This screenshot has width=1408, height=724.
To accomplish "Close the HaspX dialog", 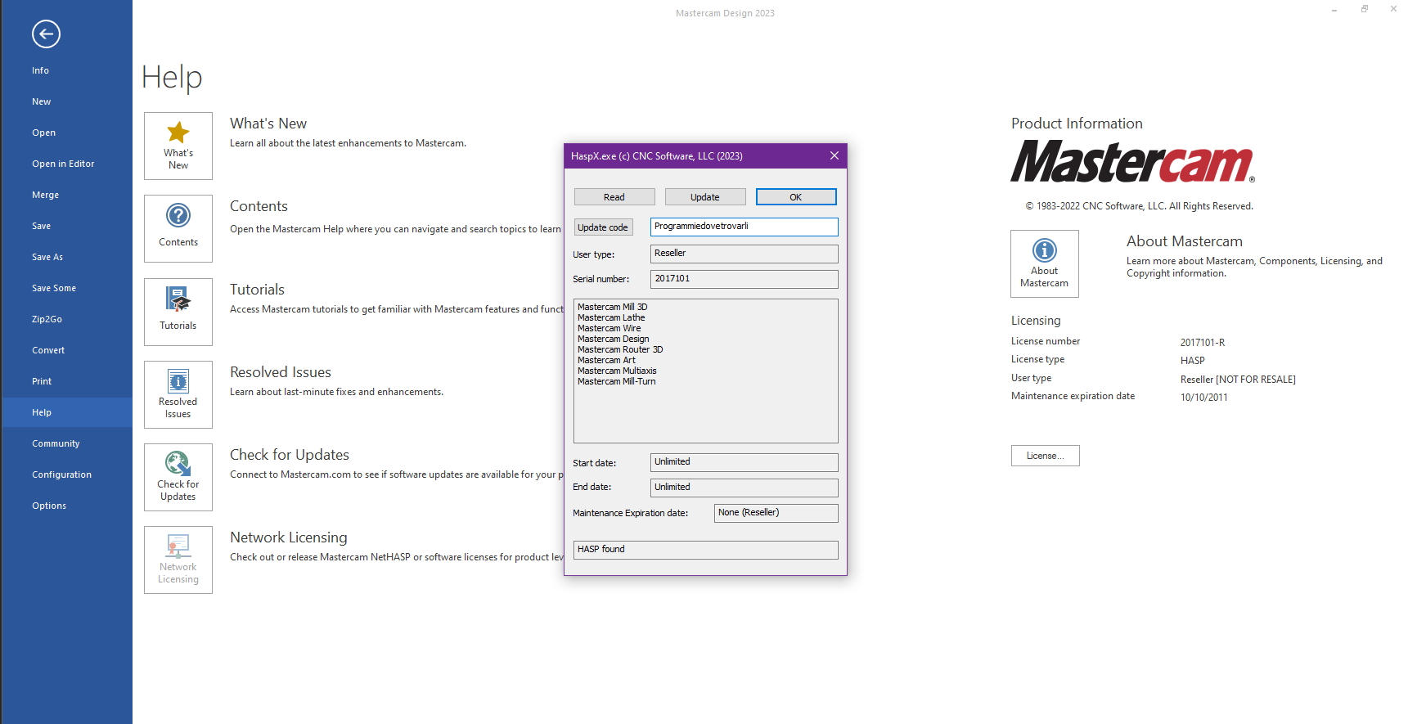I will pos(834,155).
